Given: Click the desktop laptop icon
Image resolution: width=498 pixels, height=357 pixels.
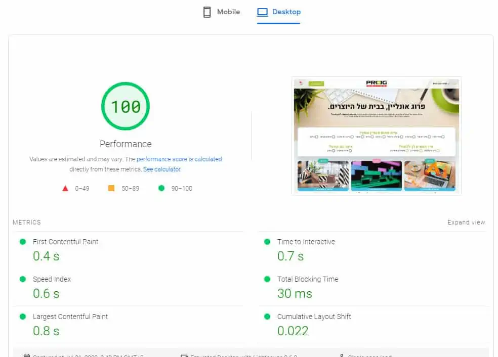Looking at the screenshot, I should tap(262, 12).
